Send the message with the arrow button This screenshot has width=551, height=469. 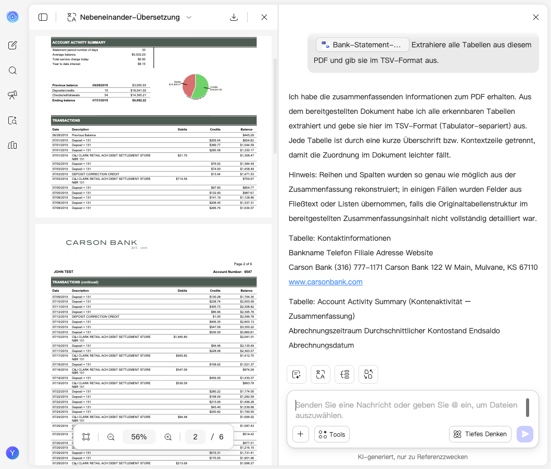click(525, 434)
